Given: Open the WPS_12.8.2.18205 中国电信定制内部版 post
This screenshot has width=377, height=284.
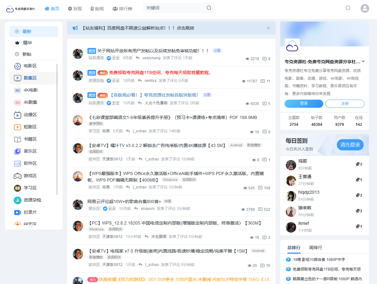Looking at the screenshot, I should coord(175,223).
